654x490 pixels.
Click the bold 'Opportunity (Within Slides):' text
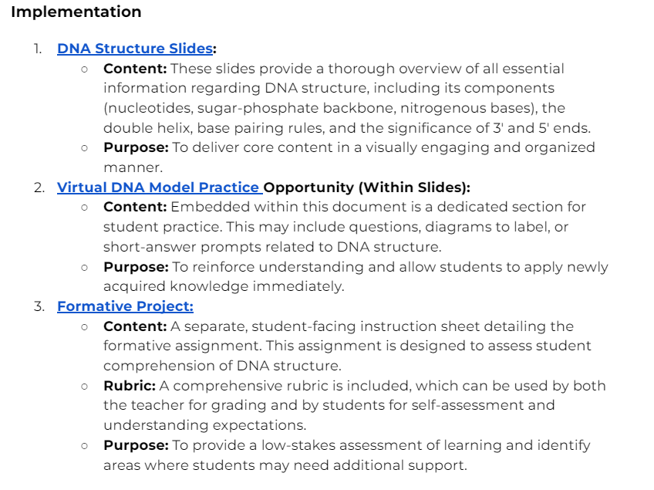click(366, 188)
